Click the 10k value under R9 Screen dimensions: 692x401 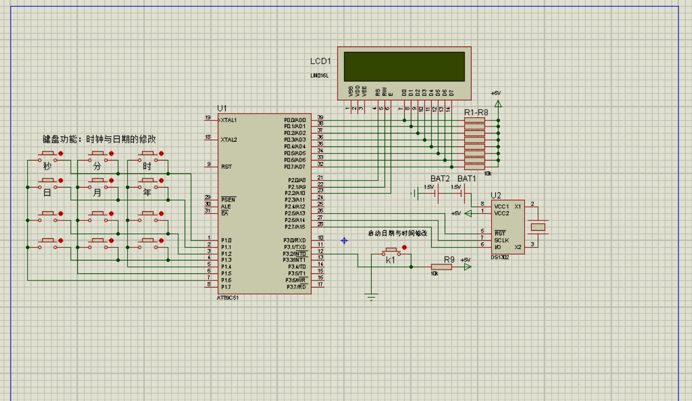[434, 274]
